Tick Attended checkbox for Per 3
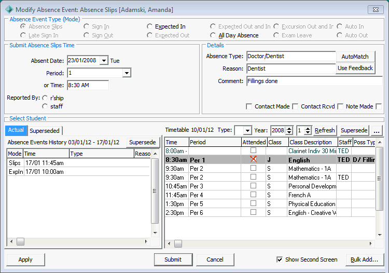This screenshot has width=389, height=273. click(253, 186)
